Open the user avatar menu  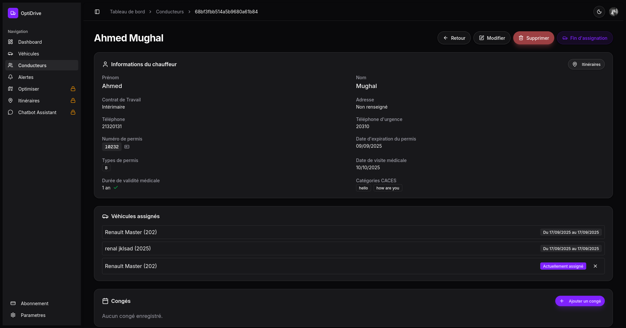[x=614, y=12]
